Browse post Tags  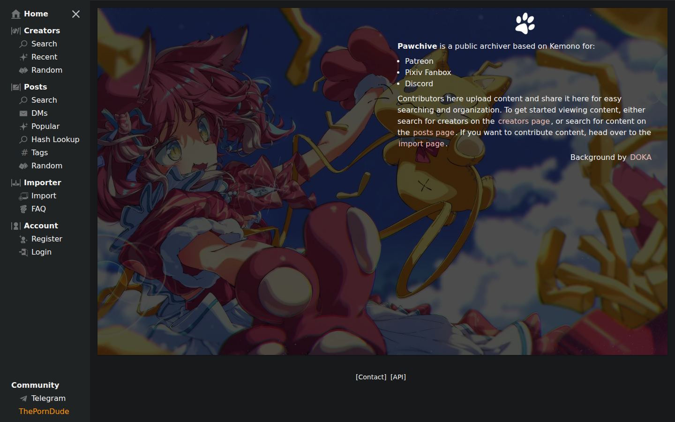39,153
